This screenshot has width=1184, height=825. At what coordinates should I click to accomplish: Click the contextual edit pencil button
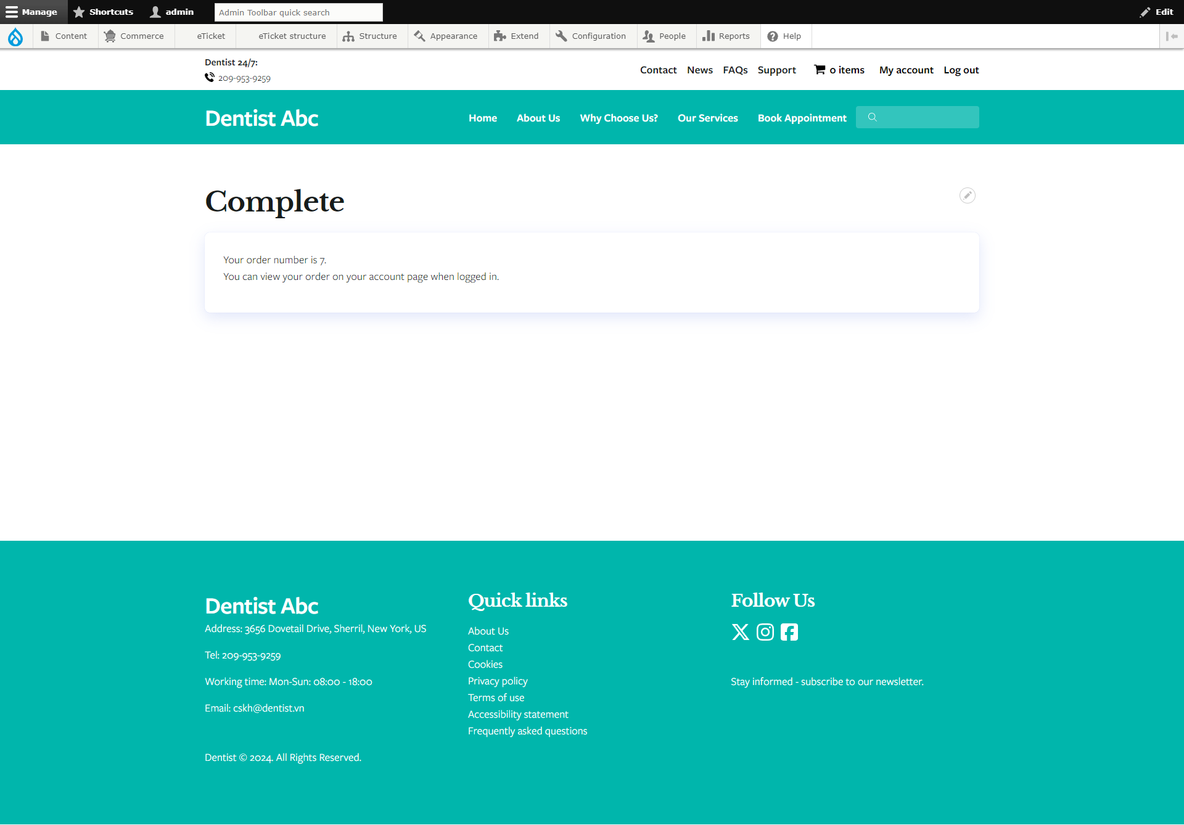pos(967,195)
